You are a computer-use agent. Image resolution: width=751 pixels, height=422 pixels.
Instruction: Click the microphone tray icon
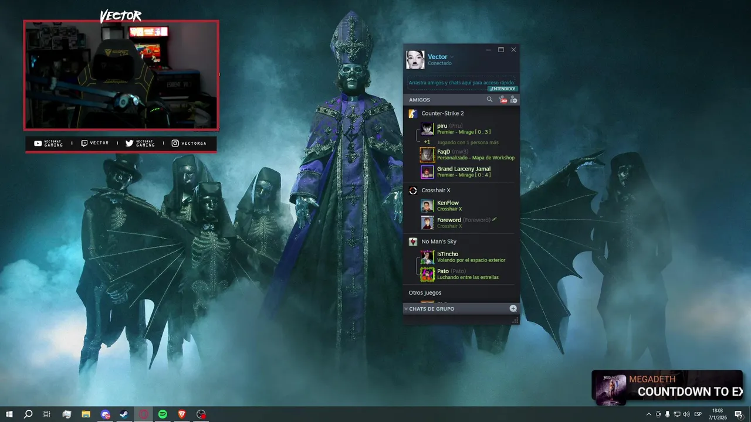[x=667, y=414]
